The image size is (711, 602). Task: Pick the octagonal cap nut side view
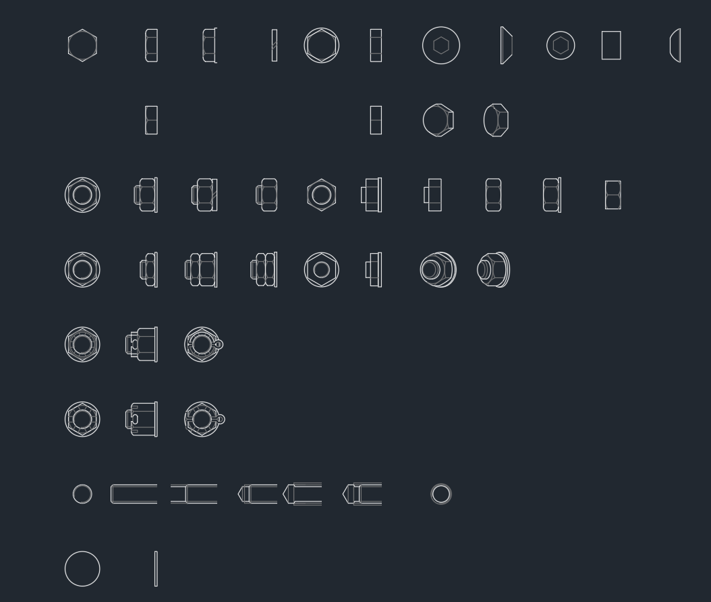[496, 120]
